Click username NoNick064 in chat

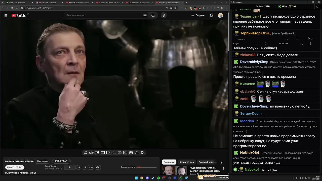(x=249, y=153)
